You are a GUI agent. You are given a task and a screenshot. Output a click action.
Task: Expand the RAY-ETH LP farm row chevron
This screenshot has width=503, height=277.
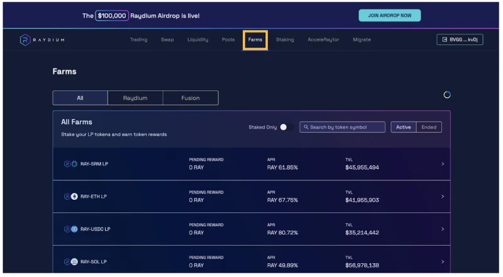click(443, 196)
